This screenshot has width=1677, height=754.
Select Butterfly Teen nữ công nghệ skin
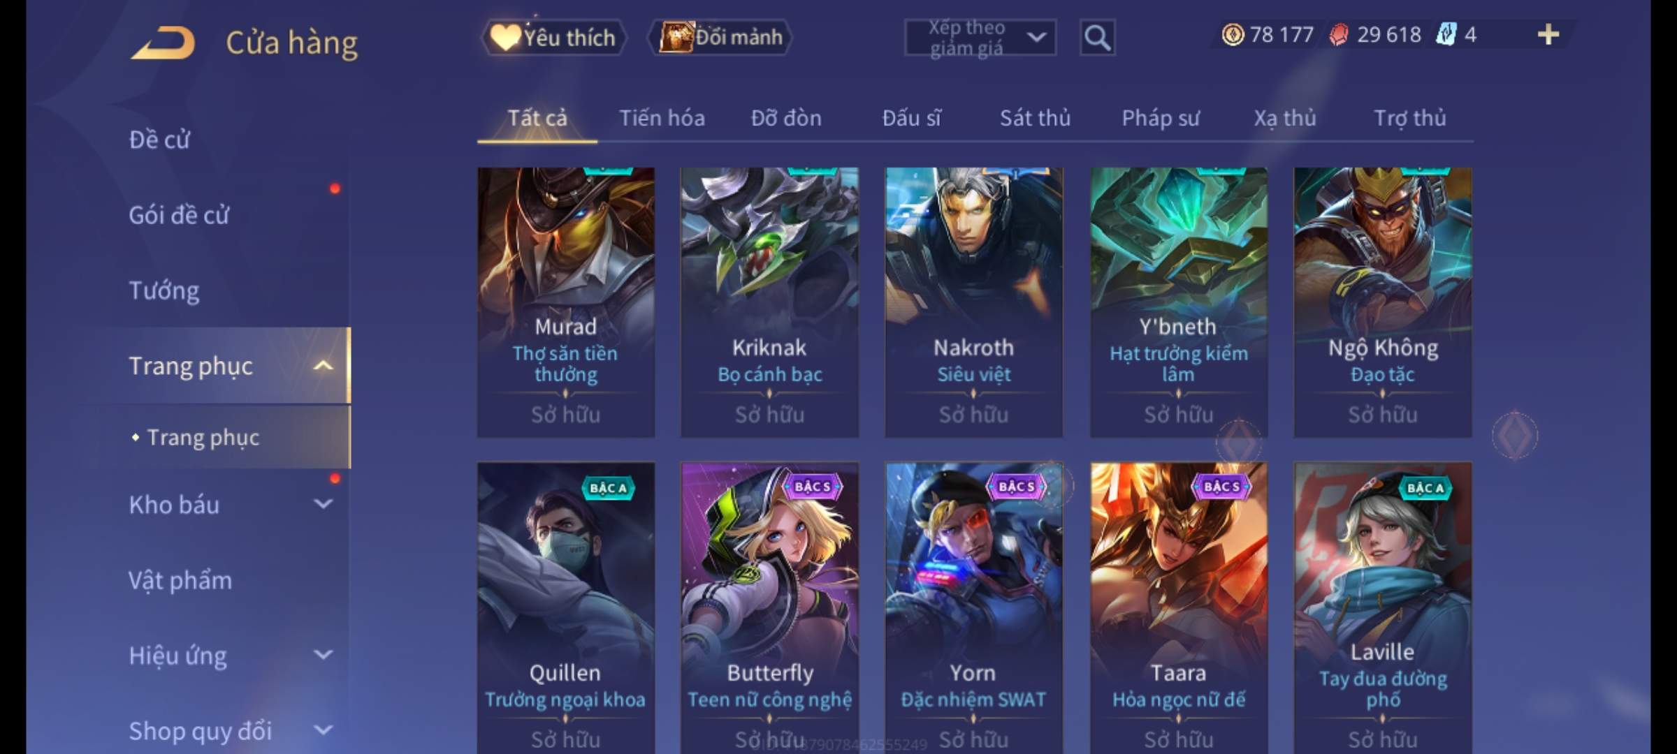769,607
